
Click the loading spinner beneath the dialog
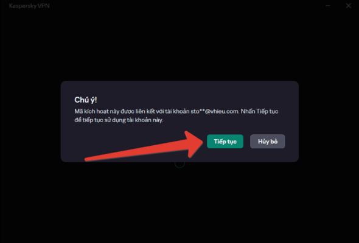point(179,163)
